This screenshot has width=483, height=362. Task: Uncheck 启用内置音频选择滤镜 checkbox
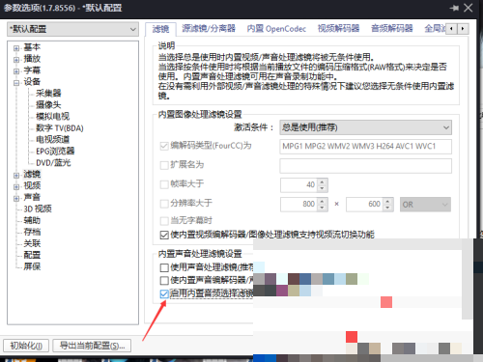point(164,293)
